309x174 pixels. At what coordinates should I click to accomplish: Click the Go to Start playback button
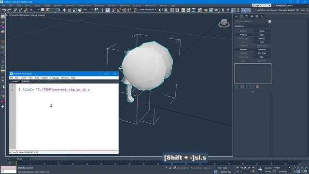[x=238, y=168]
